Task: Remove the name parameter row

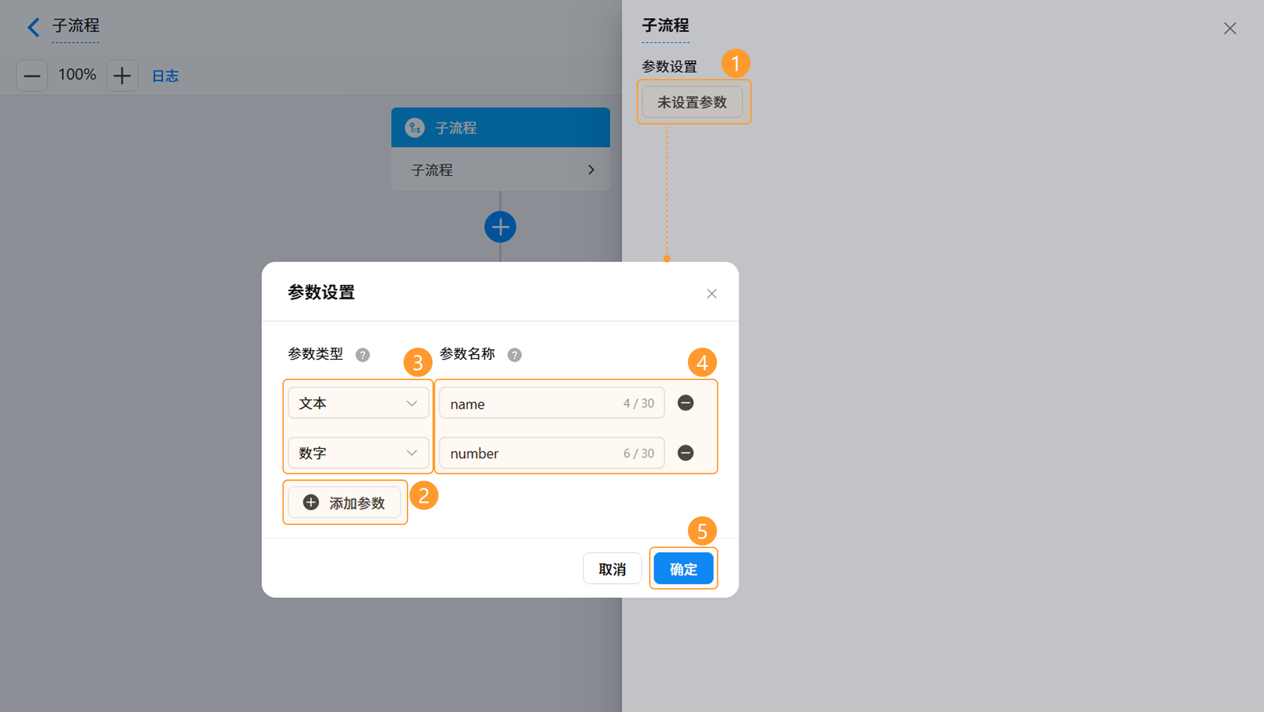Action: pos(685,403)
